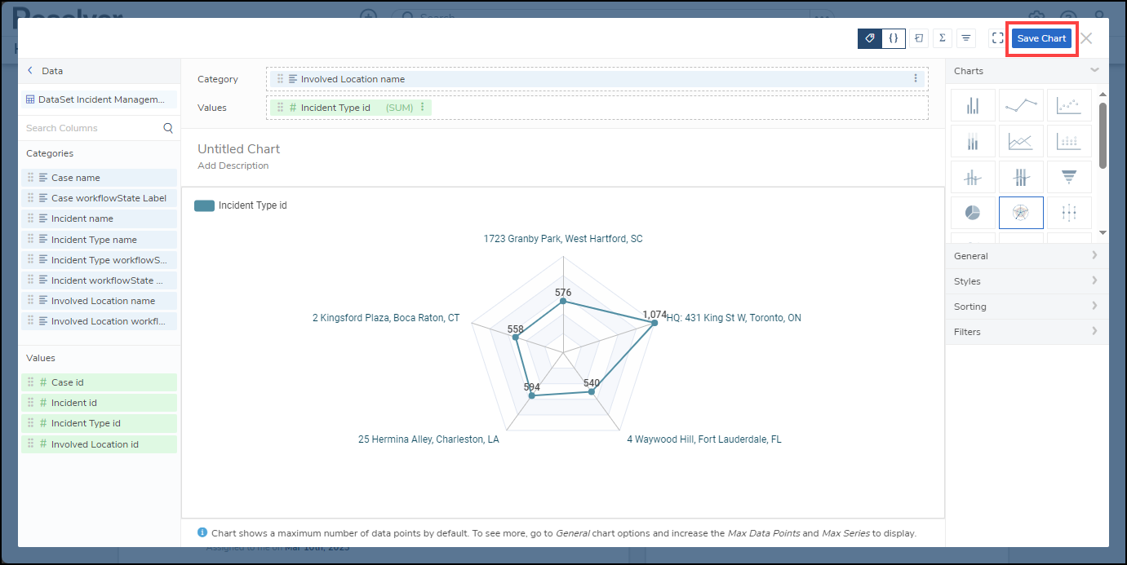This screenshot has width=1127, height=565.
Task: Edit the Untitled Chart title
Action: click(238, 149)
